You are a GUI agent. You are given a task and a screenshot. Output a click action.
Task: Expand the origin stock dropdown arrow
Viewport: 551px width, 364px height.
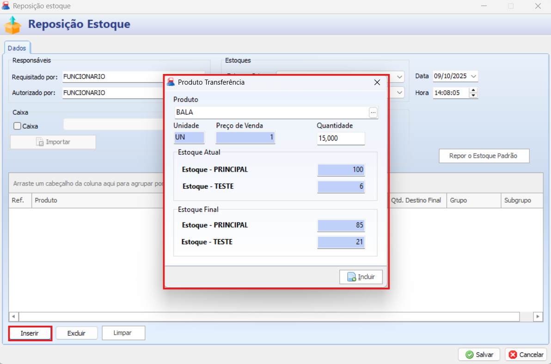tap(400, 76)
